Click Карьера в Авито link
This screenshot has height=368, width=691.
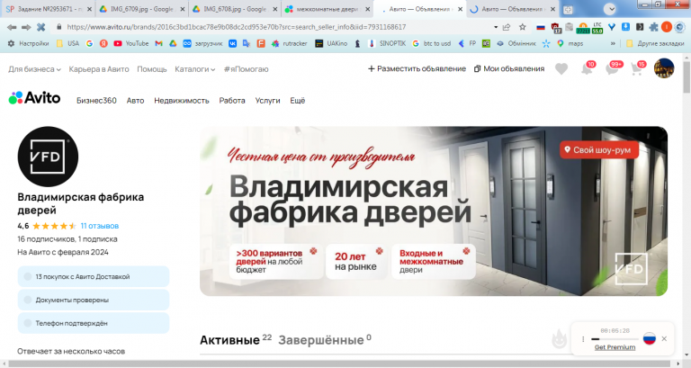pyautogui.click(x=99, y=69)
